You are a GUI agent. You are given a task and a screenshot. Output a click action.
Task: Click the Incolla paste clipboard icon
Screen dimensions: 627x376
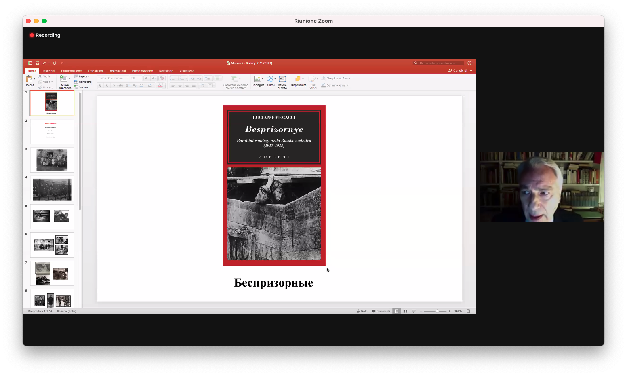29,79
